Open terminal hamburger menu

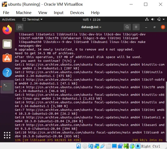click(136, 27)
